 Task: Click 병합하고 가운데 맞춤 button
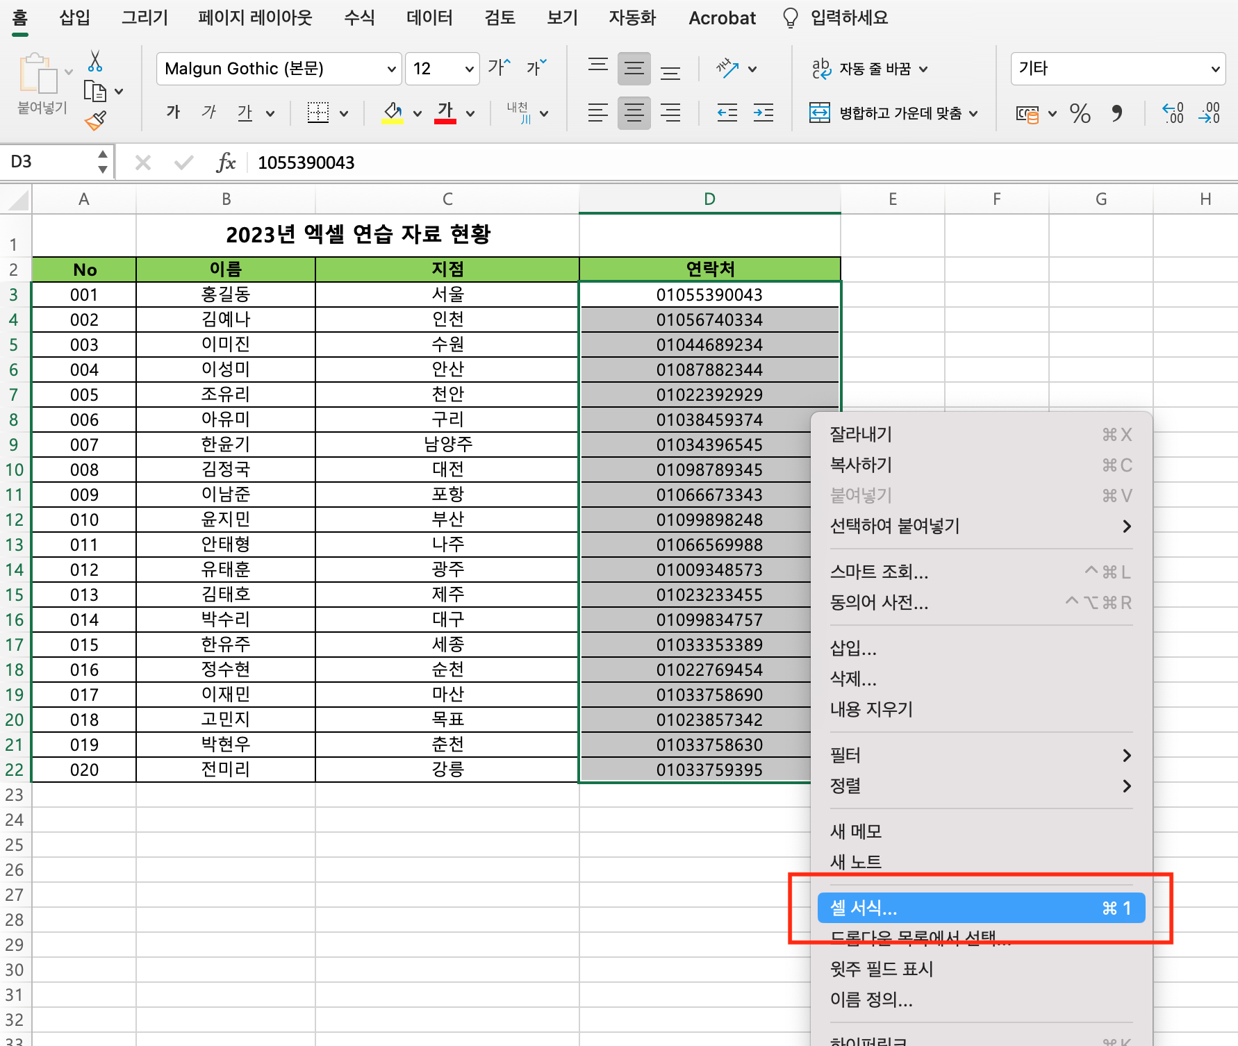pos(886,113)
